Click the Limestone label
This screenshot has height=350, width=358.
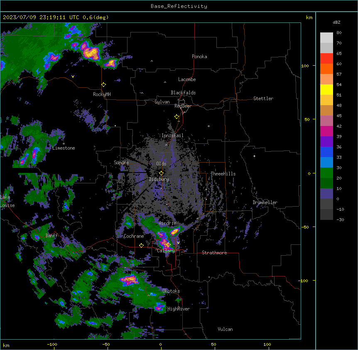point(64,148)
